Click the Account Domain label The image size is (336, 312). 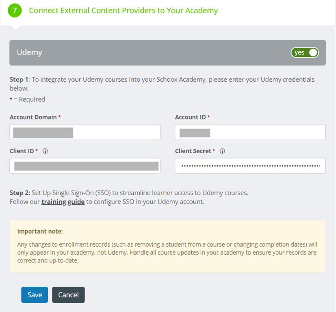click(x=33, y=117)
